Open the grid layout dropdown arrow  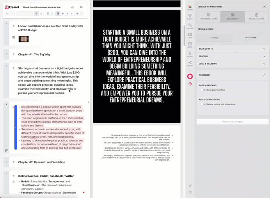point(53,13)
